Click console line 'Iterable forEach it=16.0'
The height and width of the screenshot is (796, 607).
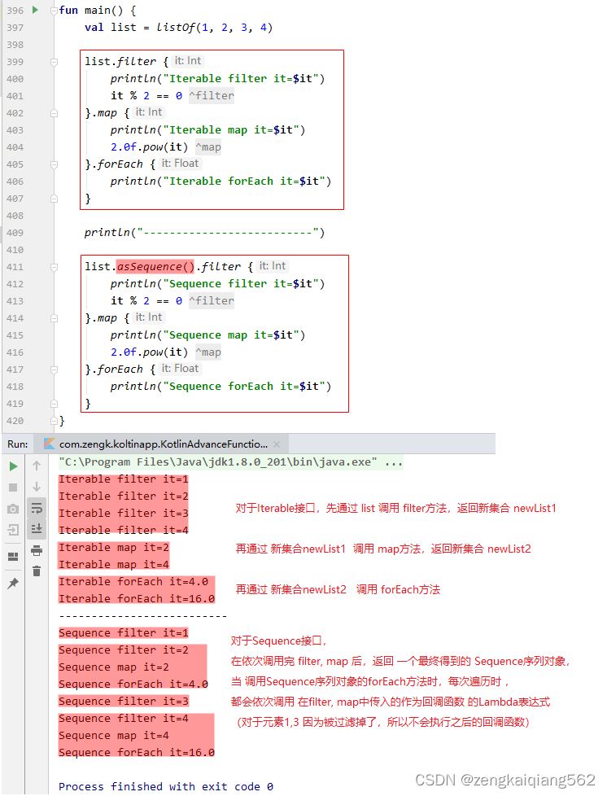(x=137, y=599)
